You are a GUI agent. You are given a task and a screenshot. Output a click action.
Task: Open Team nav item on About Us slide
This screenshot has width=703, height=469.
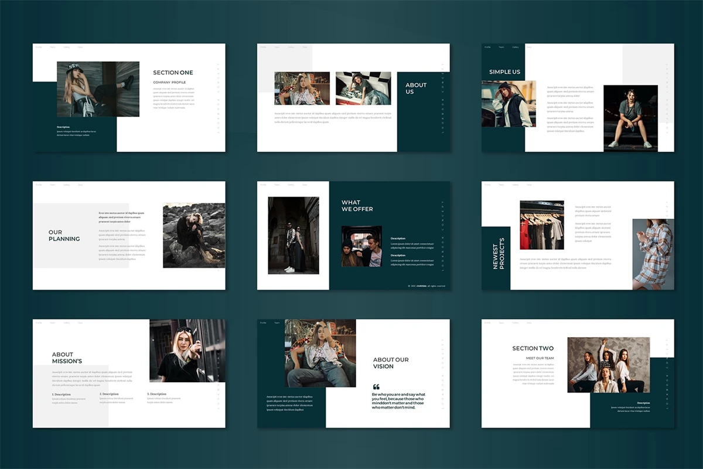click(277, 47)
